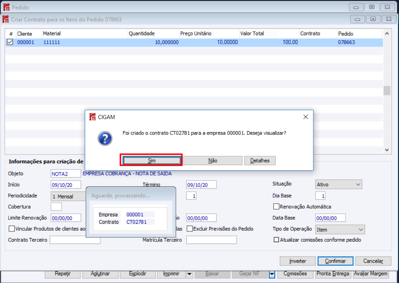Image resolution: width=399 pixels, height=283 pixels.
Task: Maximize the Criar Contrato window
Action: [x=373, y=19]
